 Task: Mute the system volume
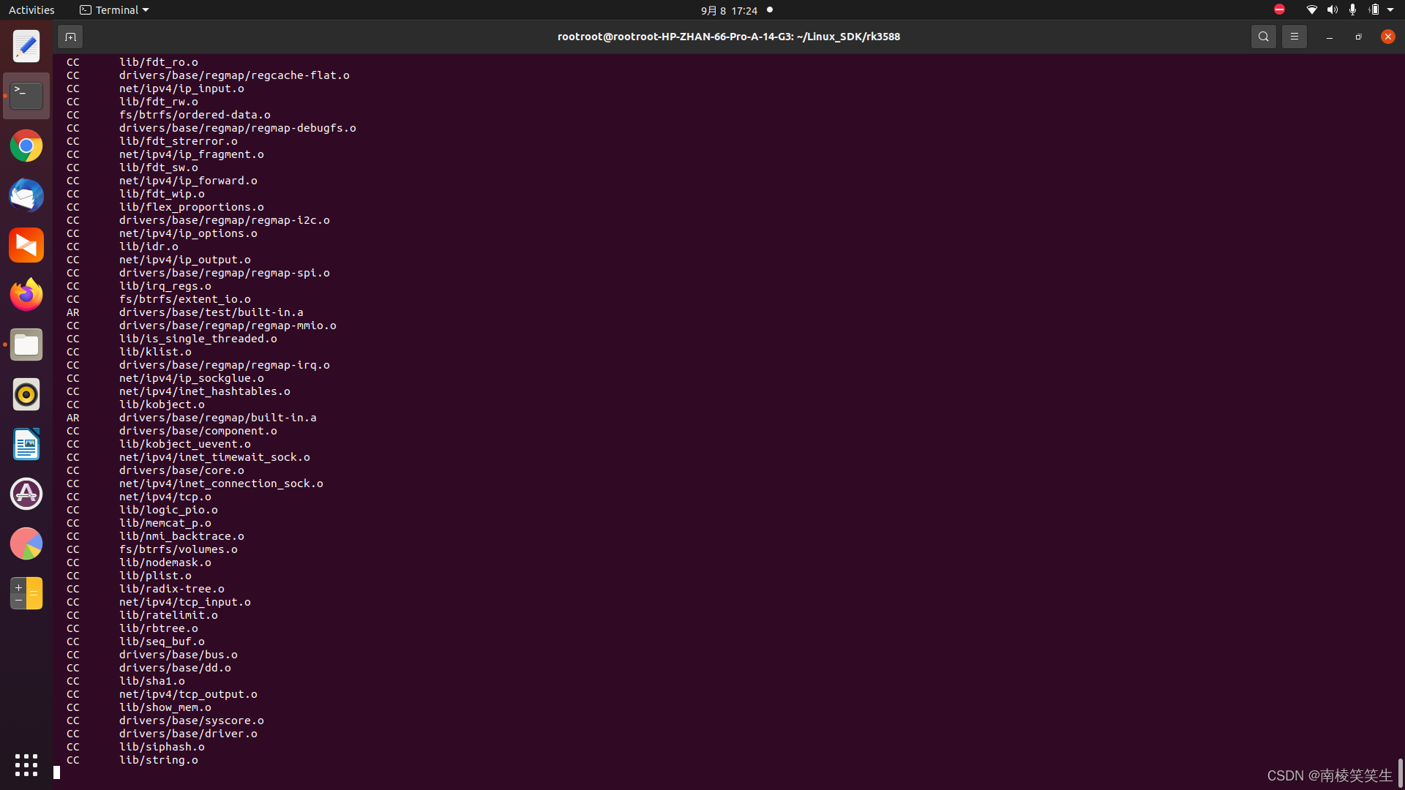(x=1332, y=10)
